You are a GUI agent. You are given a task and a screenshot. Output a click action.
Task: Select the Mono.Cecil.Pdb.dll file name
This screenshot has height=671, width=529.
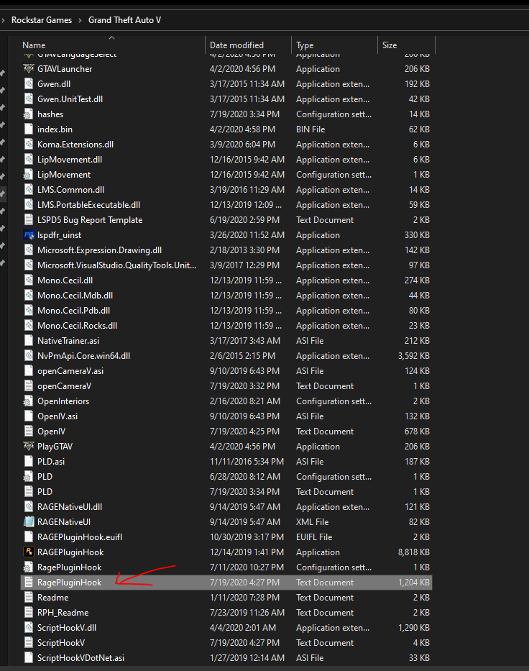coord(73,310)
